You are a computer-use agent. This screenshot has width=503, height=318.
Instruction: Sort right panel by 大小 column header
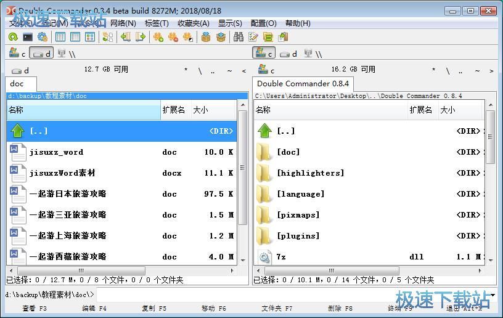coord(460,110)
